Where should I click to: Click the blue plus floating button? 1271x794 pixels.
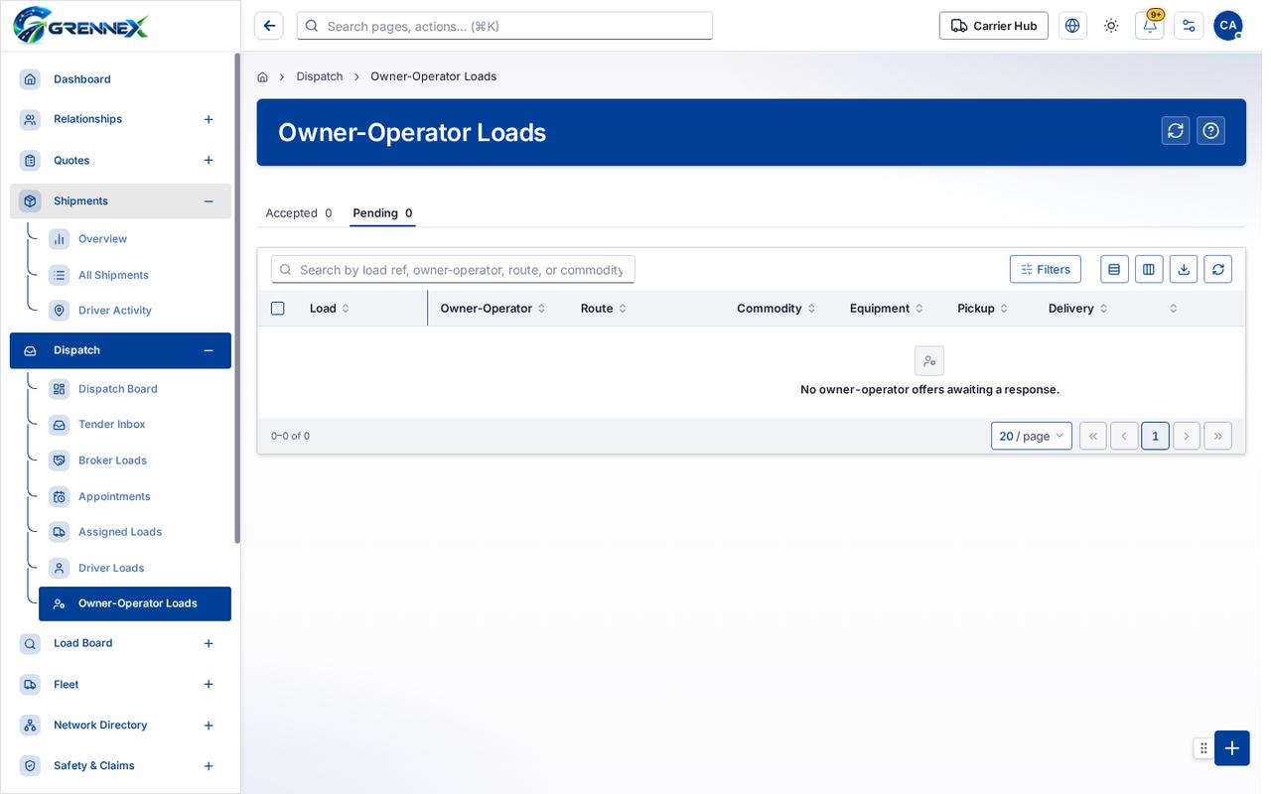tap(1232, 748)
